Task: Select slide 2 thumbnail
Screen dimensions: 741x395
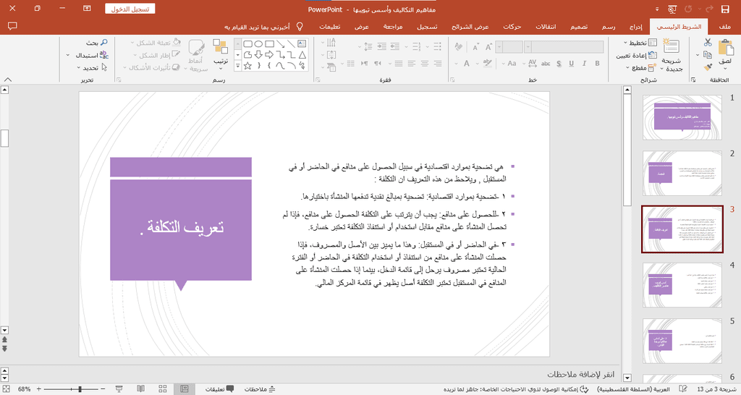Action: (682, 173)
